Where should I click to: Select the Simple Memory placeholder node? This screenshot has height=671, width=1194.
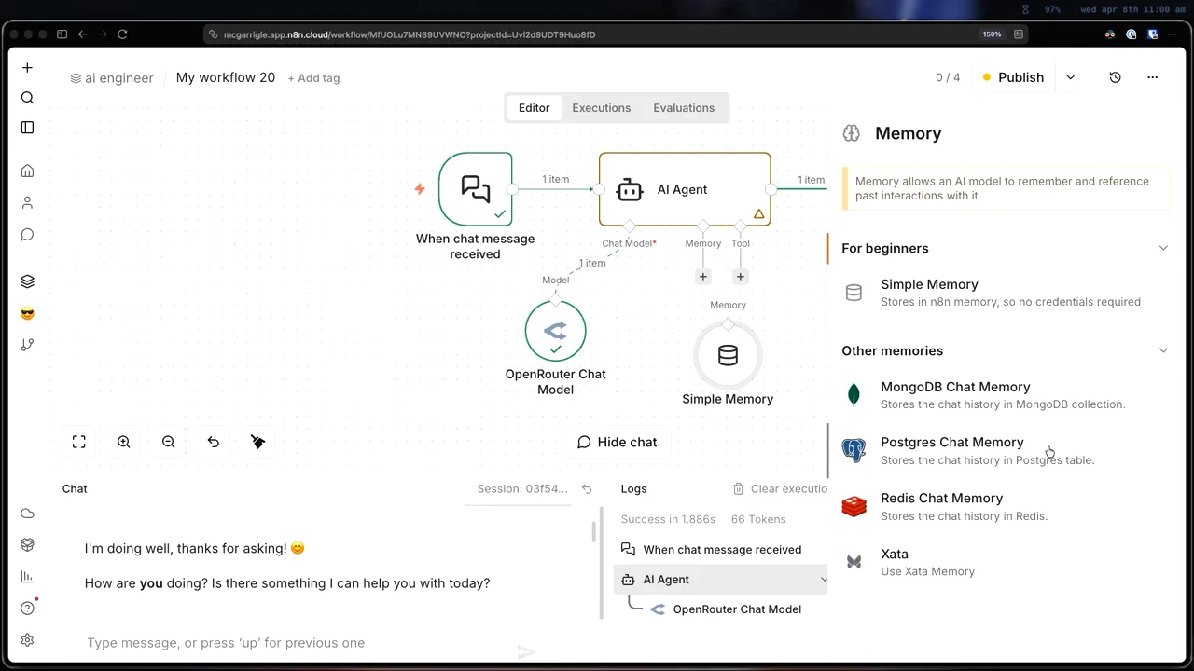pyautogui.click(x=728, y=355)
